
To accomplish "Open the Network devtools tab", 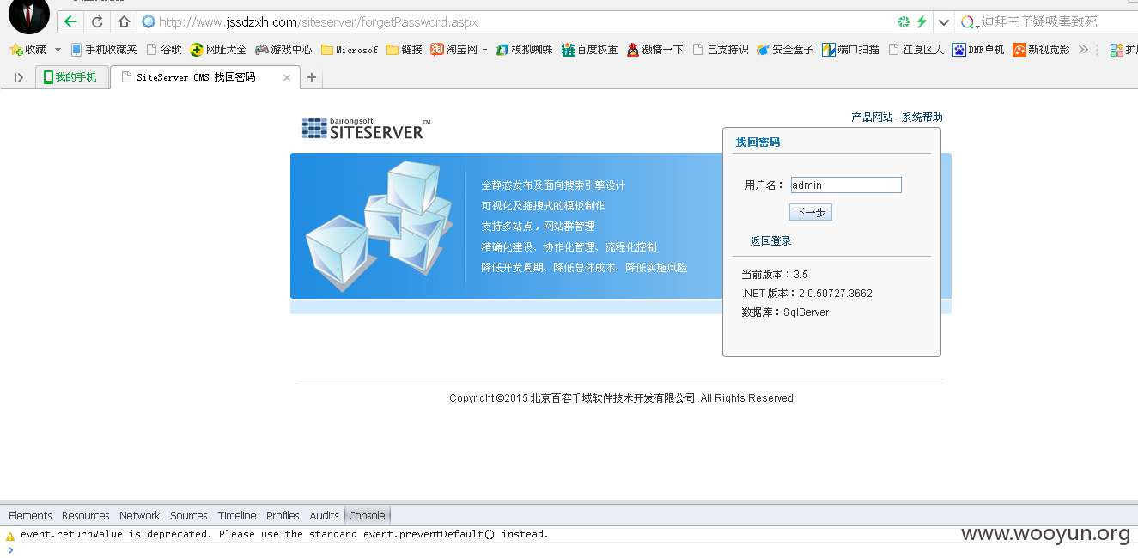I will tap(140, 515).
